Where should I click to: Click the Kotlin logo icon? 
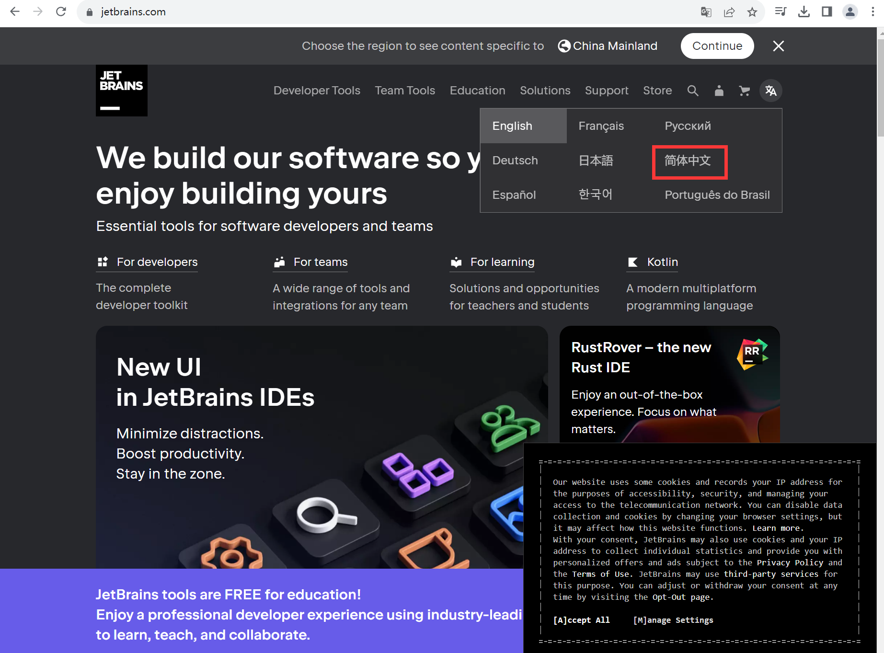(633, 262)
